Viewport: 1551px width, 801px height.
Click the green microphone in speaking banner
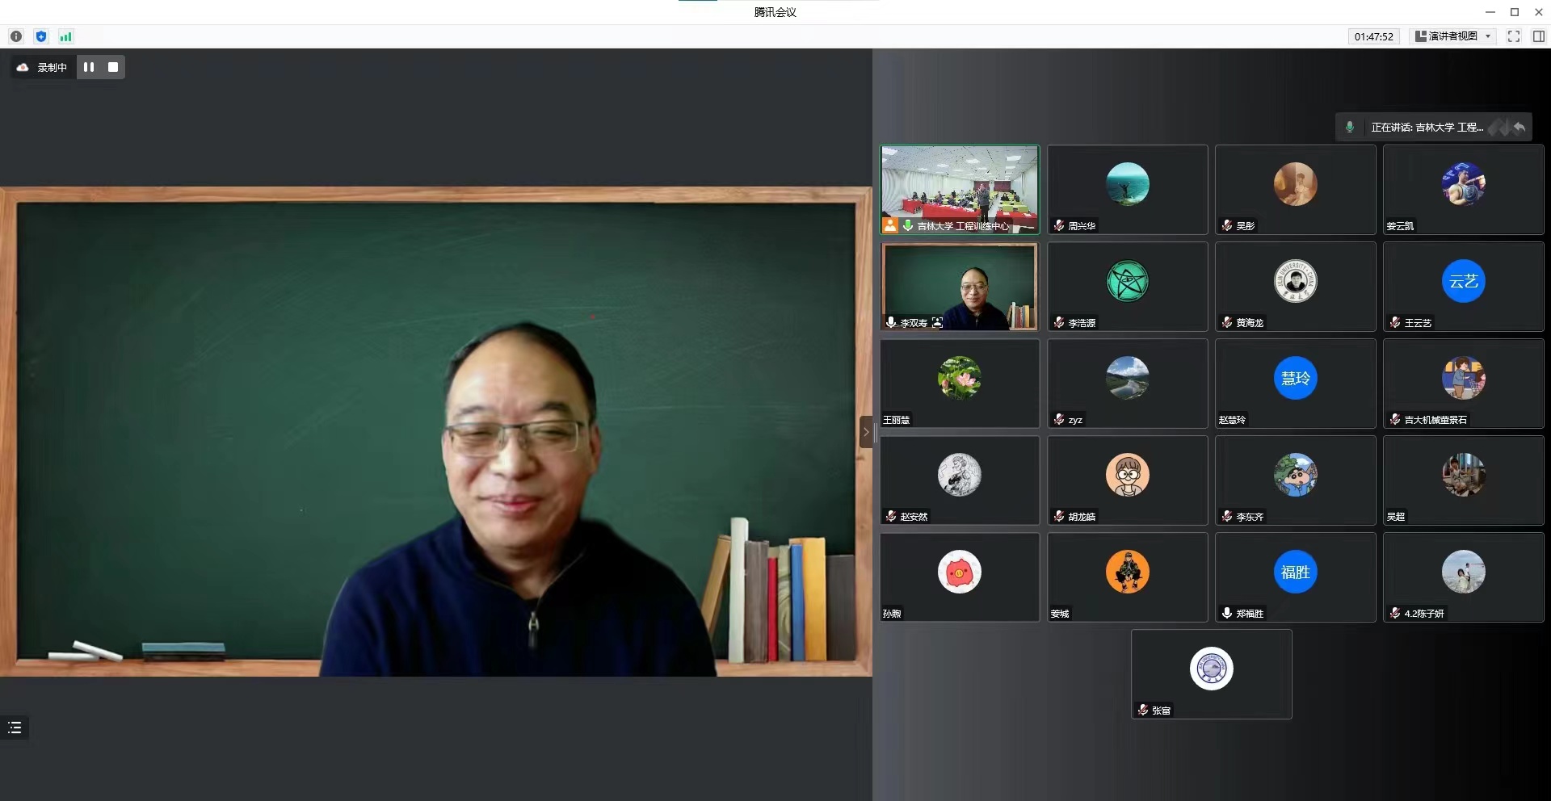(1349, 127)
